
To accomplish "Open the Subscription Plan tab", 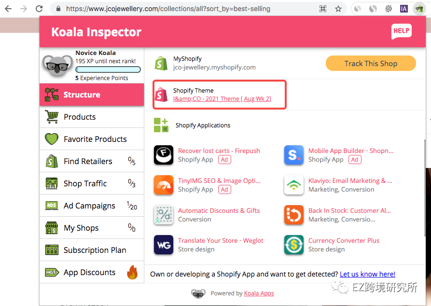I will 92,250.
